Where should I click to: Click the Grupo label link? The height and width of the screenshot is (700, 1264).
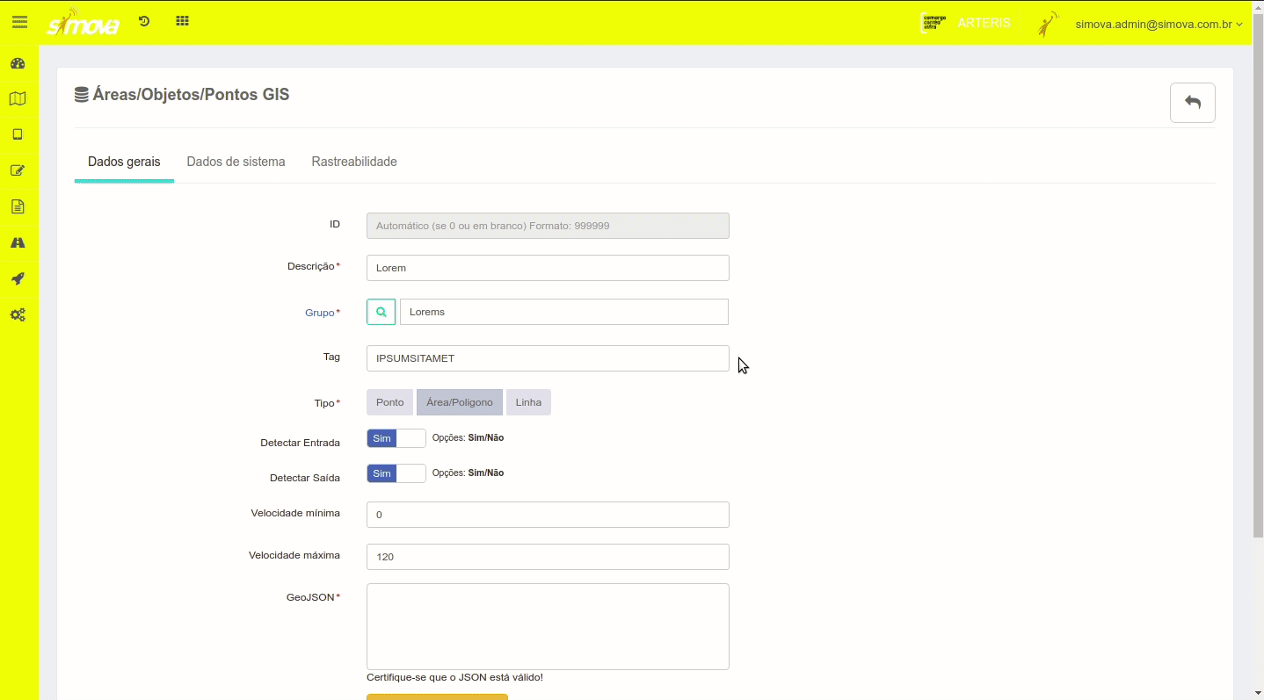[319, 313]
